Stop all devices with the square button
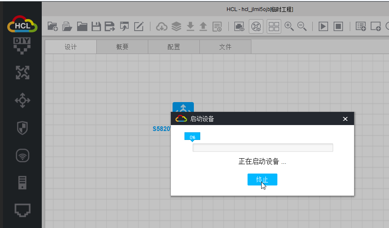This screenshot has height=228, width=389. pos(338,26)
